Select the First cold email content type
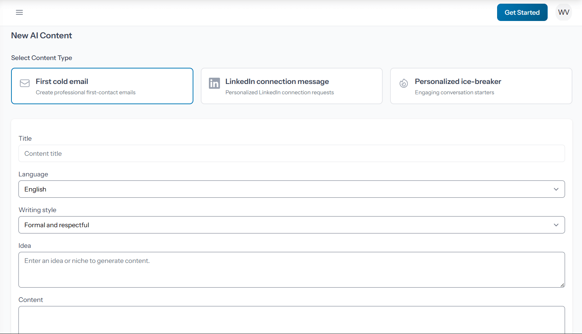 coord(102,86)
